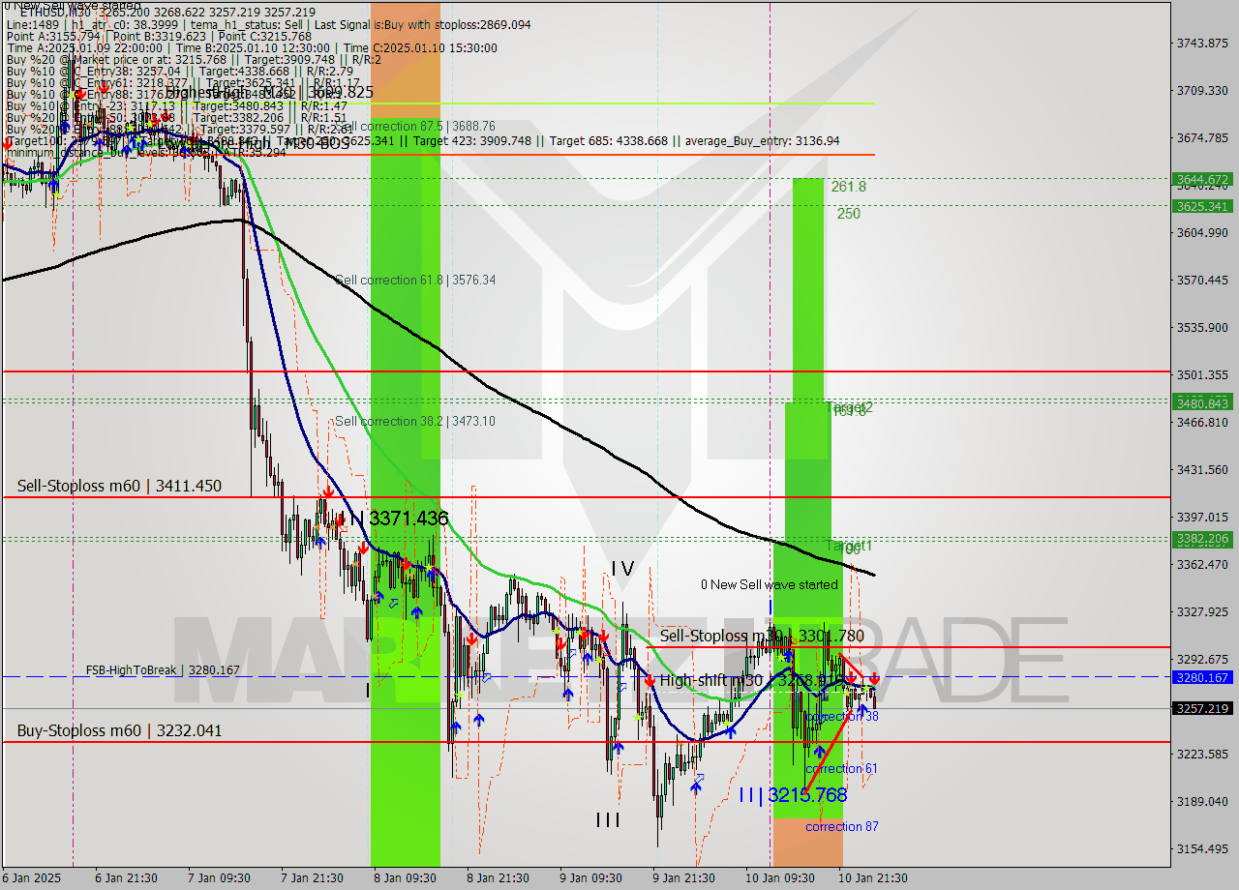Image resolution: width=1239 pixels, height=890 pixels.
Task: Click the 'Target2' label
Action: point(850,407)
